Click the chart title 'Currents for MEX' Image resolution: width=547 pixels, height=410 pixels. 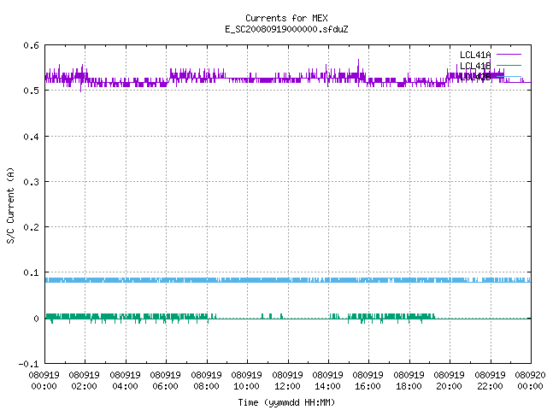click(x=286, y=18)
